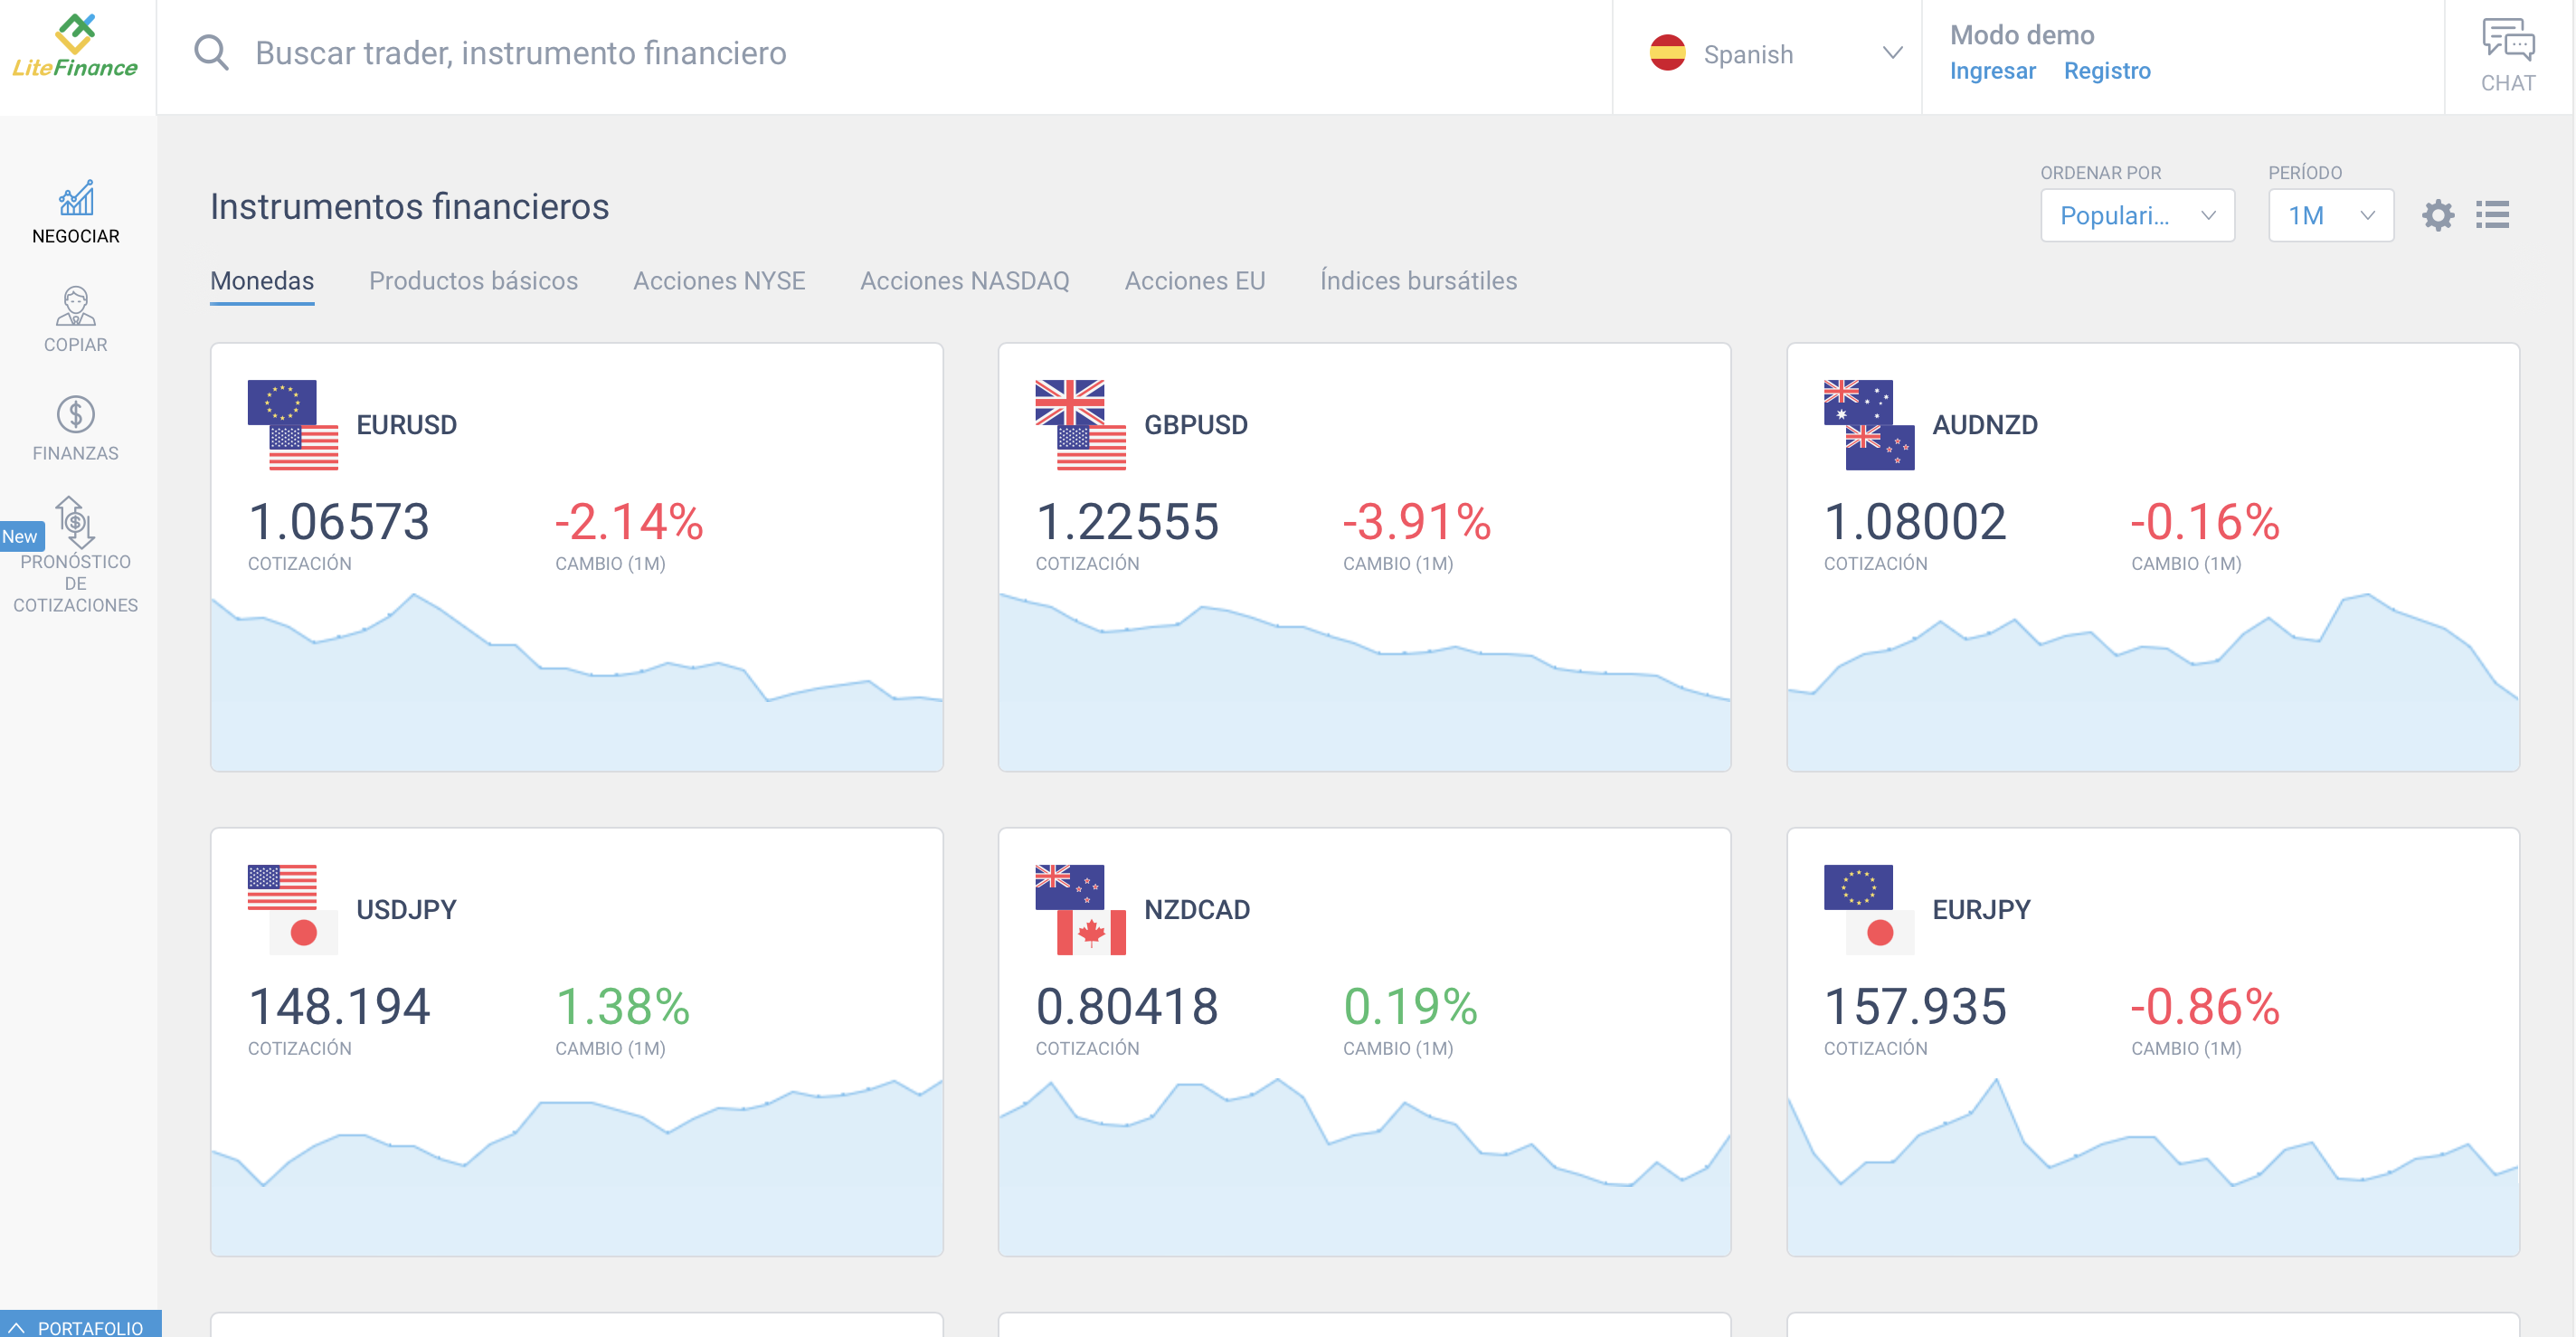Switch to list view icon

2492,215
